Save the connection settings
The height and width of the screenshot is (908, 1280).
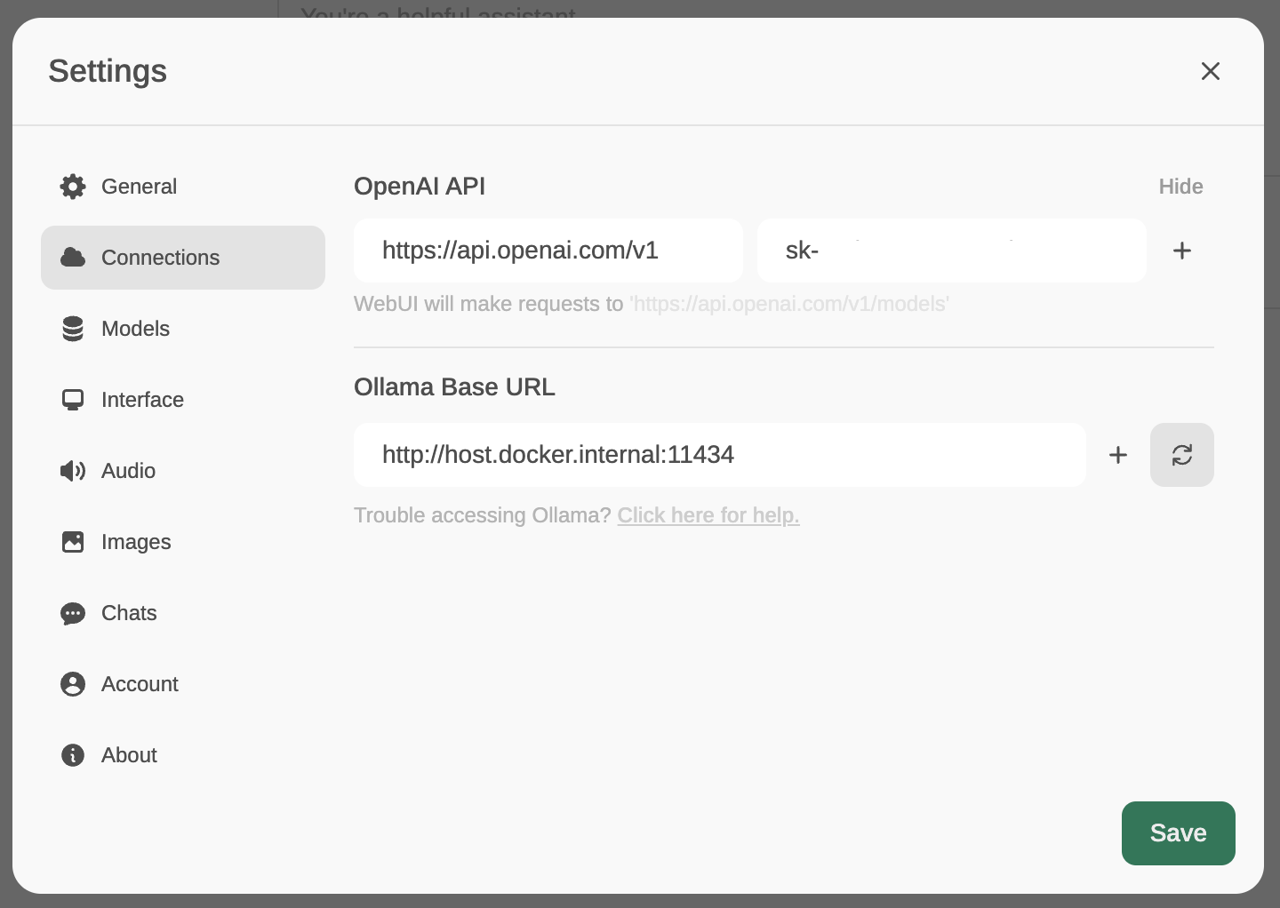1178,833
